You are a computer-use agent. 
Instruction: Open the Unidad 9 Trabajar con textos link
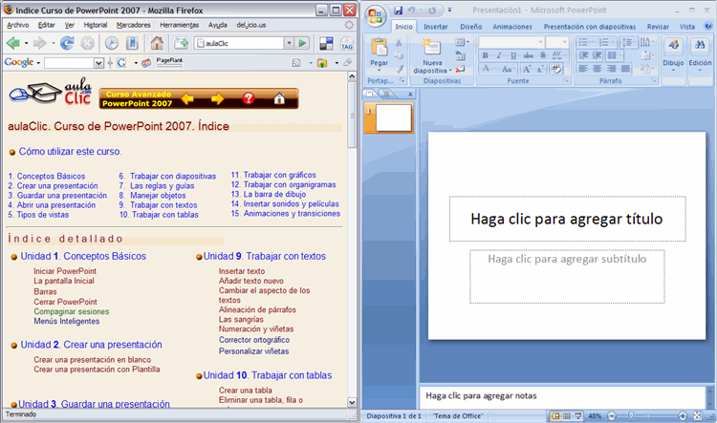pyautogui.click(x=265, y=256)
